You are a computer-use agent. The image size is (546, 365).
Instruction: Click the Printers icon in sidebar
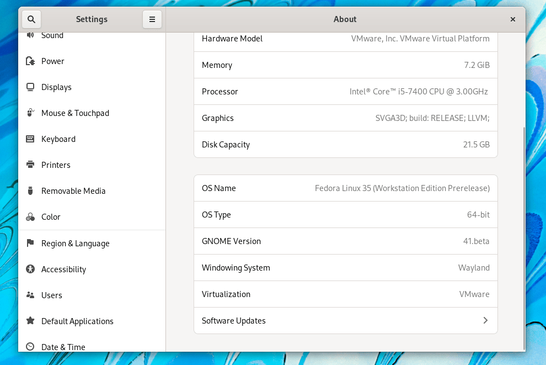click(x=30, y=165)
